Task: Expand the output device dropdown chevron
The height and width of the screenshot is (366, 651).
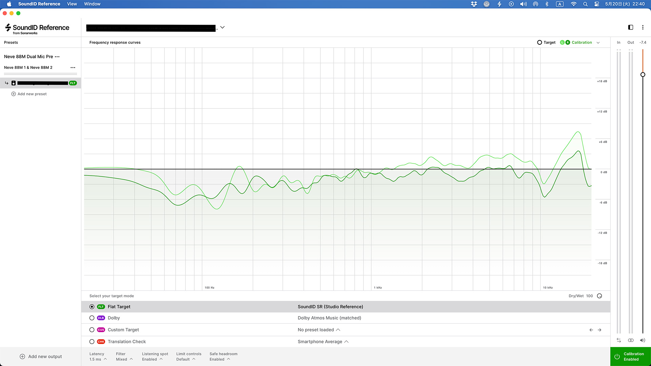Action: pos(222,27)
